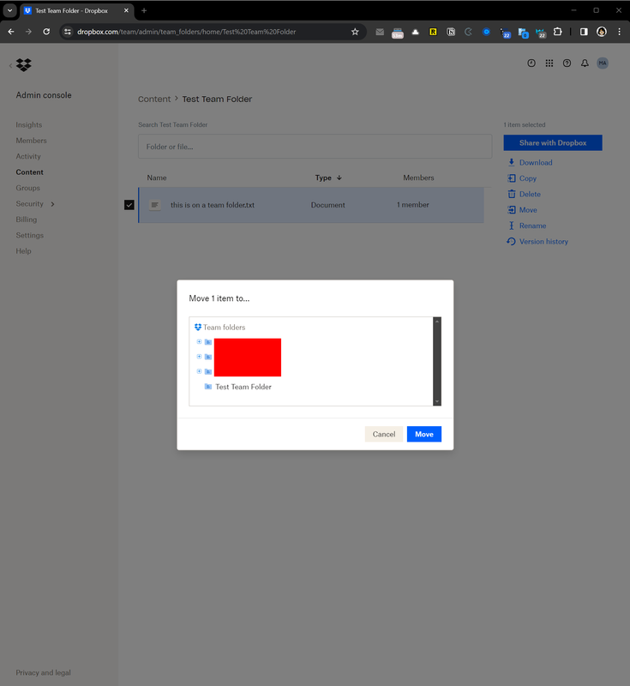Reload the page in browser
This screenshot has width=630, height=686.
coord(46,32)
